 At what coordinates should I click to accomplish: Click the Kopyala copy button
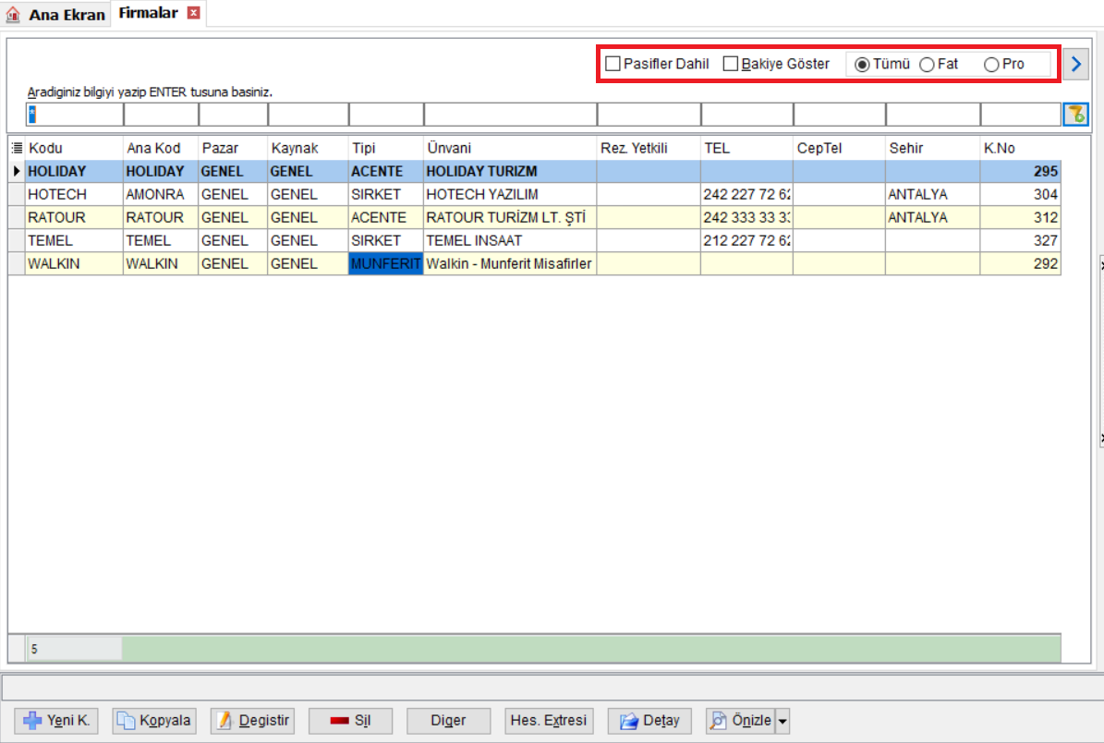154,721
